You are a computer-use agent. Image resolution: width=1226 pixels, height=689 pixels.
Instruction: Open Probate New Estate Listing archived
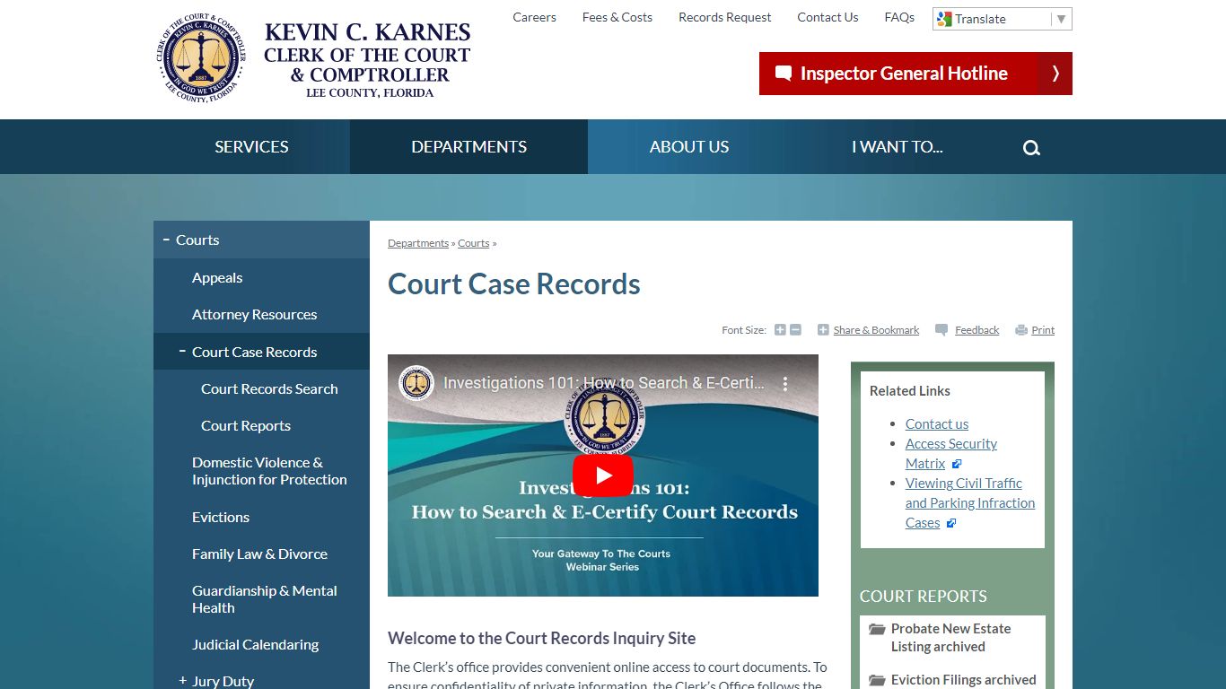point(950,638)
